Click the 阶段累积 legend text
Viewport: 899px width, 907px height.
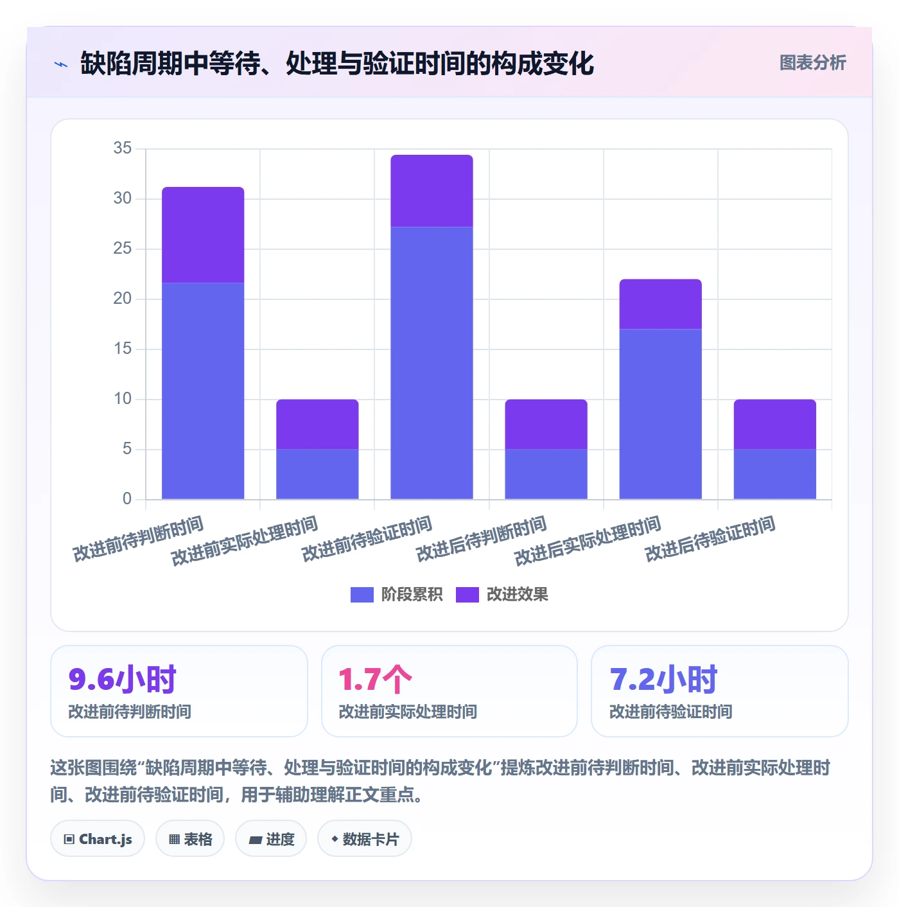(412, 595)
